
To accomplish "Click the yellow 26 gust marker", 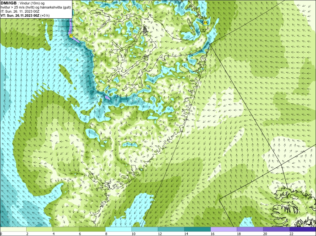I will (x=205, y=22).
